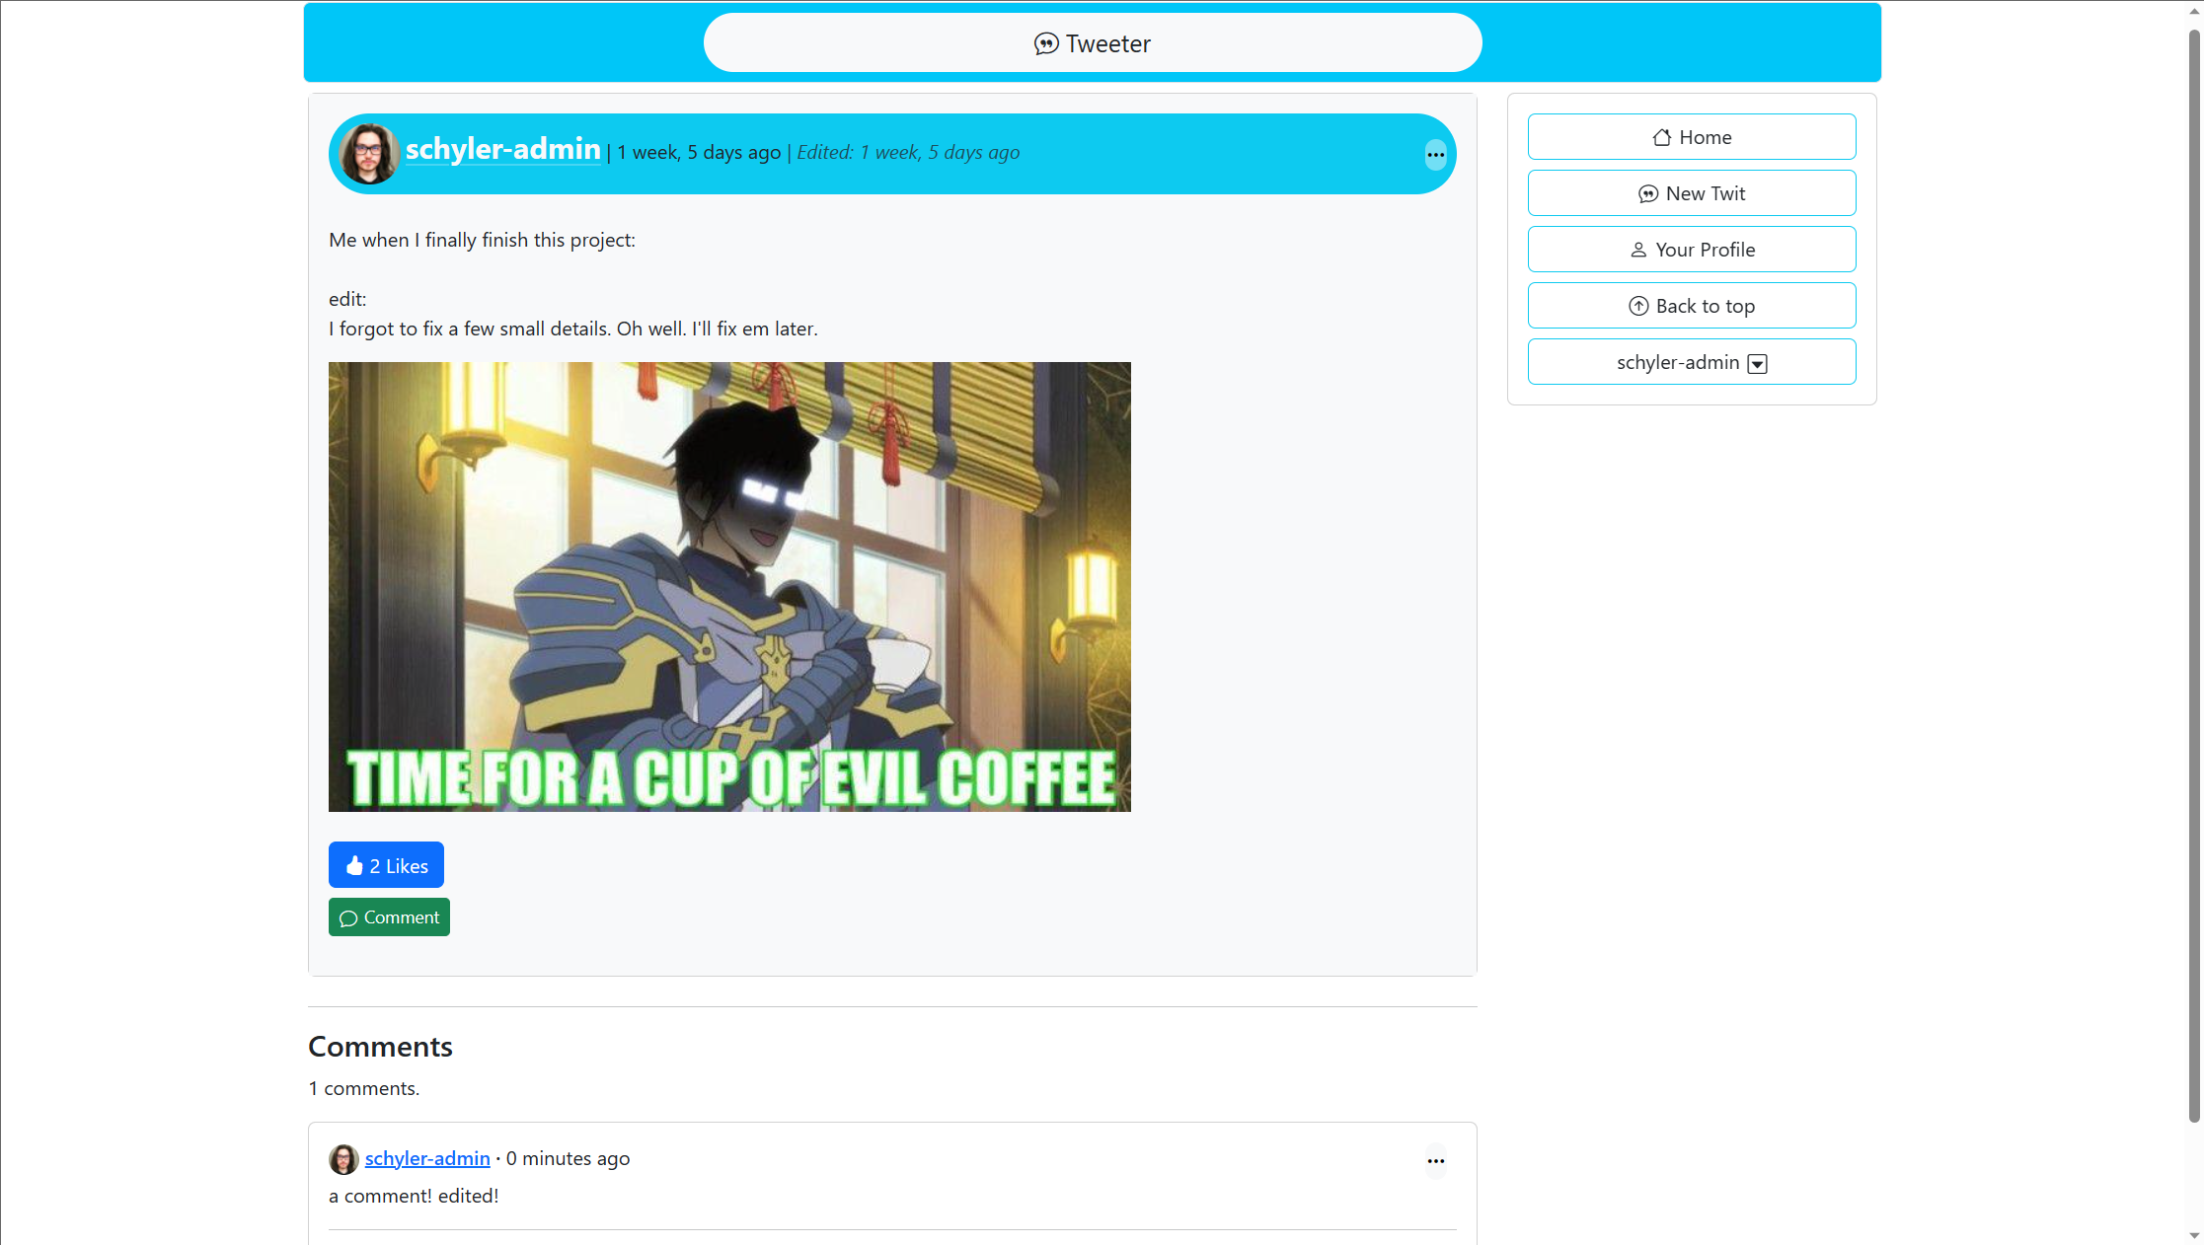Open the evil coffee meme image
The height and width of the screenshot is (1245, 2204).
[x=729, y=586]
